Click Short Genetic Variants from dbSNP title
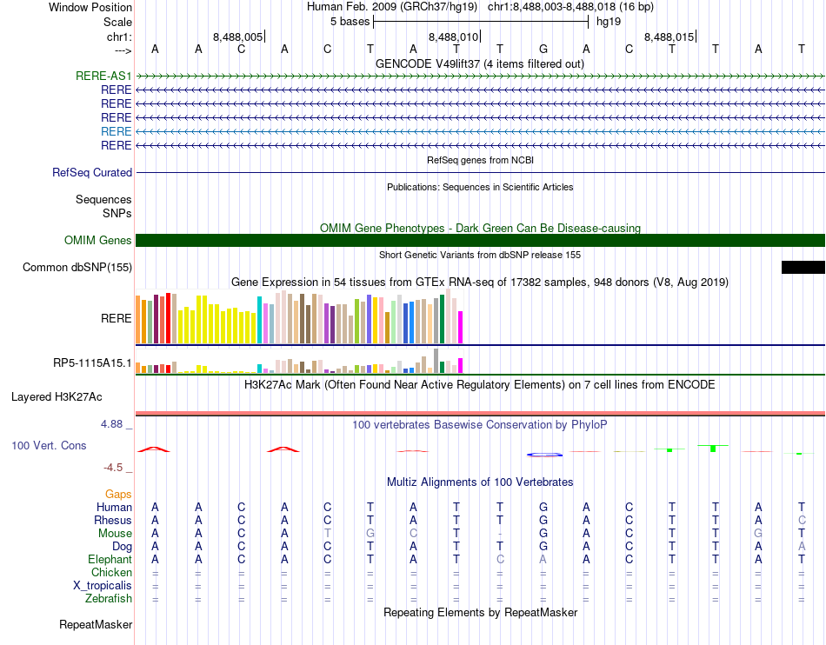Viewport: 826px width, 645px height. (480, 255)
